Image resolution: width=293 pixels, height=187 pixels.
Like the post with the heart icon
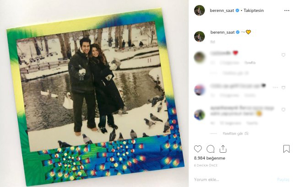198,149
